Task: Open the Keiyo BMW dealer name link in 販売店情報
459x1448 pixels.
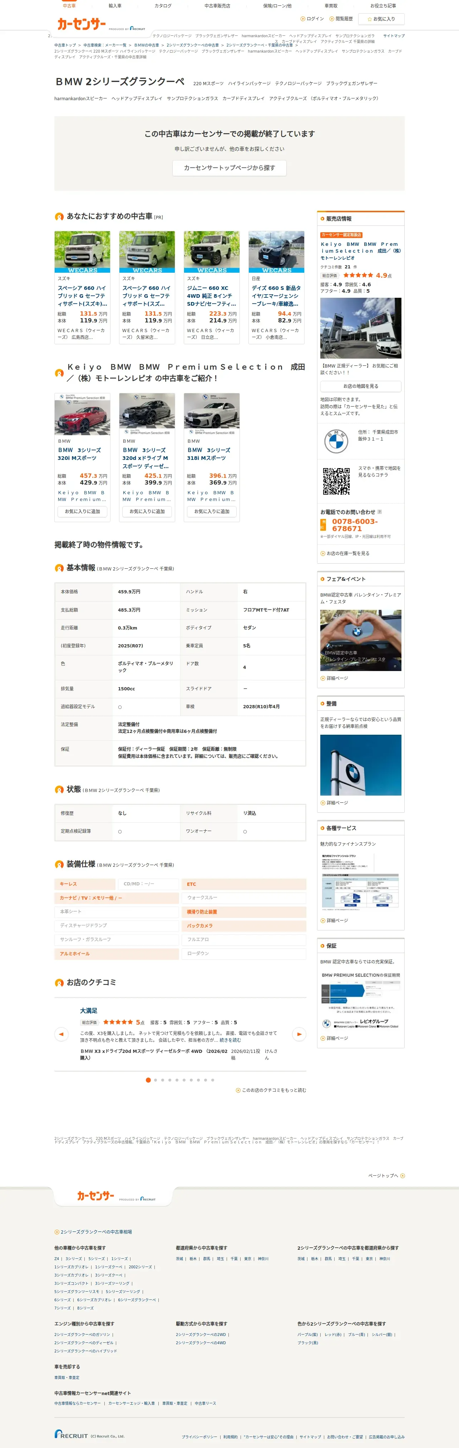Action: (x=361, y=251)
